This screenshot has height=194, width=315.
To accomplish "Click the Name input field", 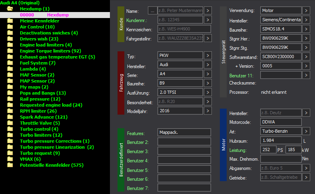I will click(180, 10).
